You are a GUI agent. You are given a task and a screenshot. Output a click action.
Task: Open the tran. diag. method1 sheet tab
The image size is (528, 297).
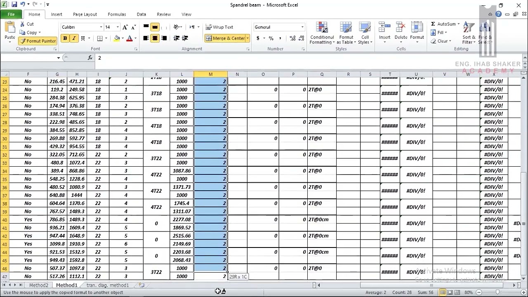108,285
